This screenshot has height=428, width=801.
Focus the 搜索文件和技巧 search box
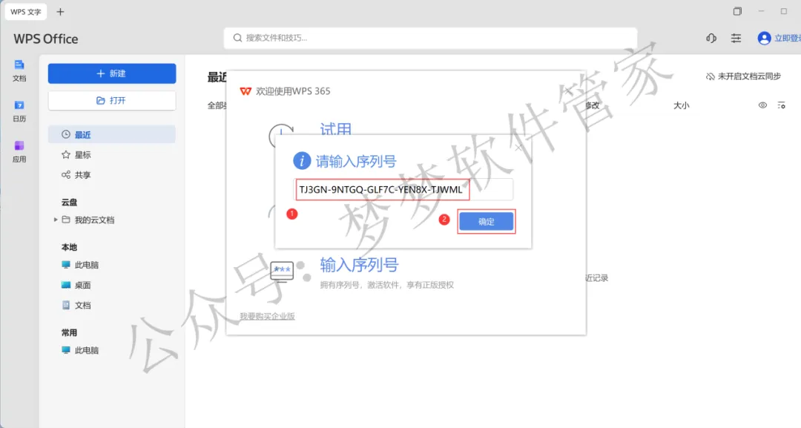click(x=430, y=38)
